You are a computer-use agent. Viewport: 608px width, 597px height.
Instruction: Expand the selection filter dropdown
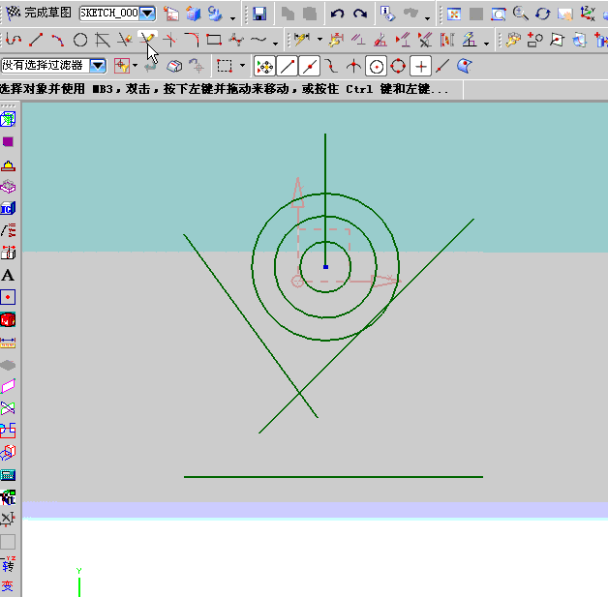coord(98,65)
